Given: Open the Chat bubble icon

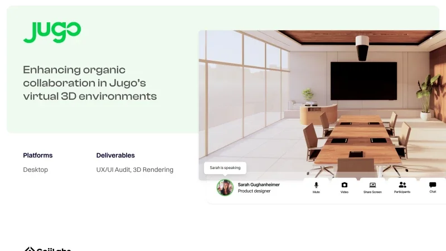Looking at the screenshot, I should tap(433, 185).
